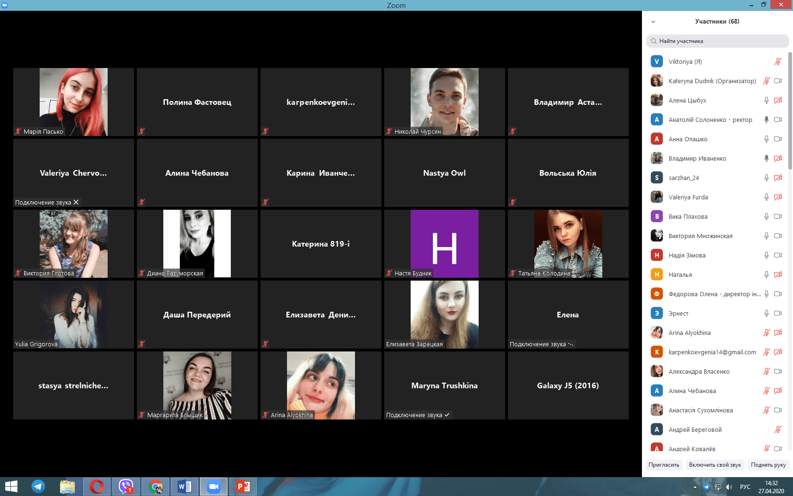Raise hand using Поднять руку button

(x=768, y=465)
